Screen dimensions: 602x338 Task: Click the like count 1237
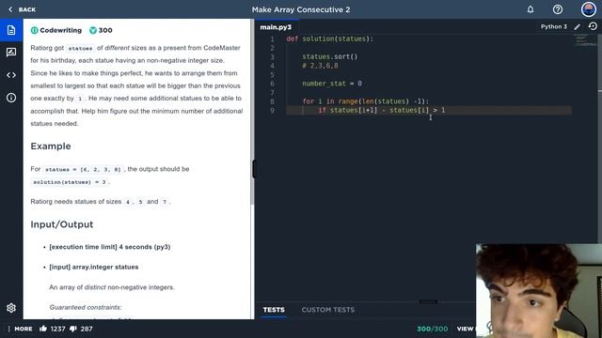(57, 329)
